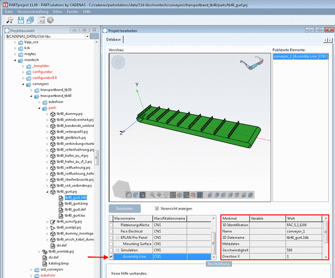The width and height of the screenshot is (335, 278).
Task: Check the Mounting Surface class checkbox
Action: click(x=111, y=244)
